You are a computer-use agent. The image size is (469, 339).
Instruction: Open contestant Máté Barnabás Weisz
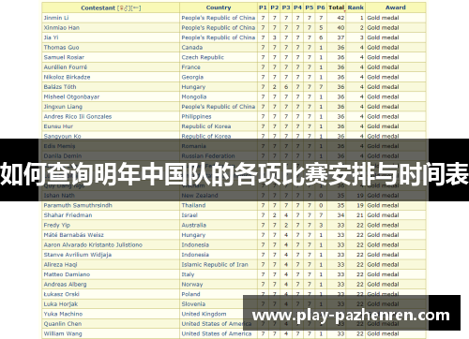pyautogui.click(x=74, y=235)
